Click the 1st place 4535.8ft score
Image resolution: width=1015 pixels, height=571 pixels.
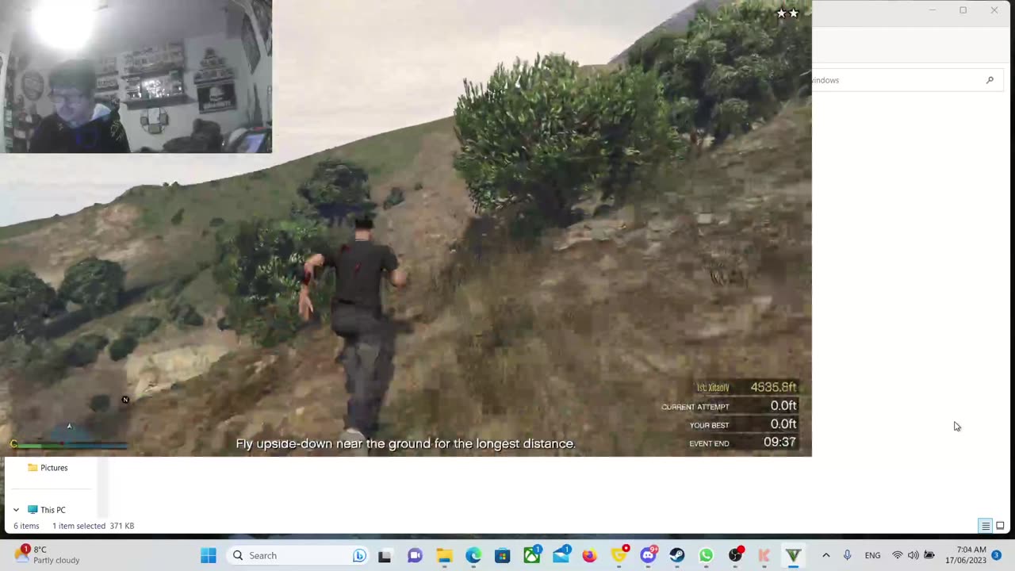coord(773,387)
